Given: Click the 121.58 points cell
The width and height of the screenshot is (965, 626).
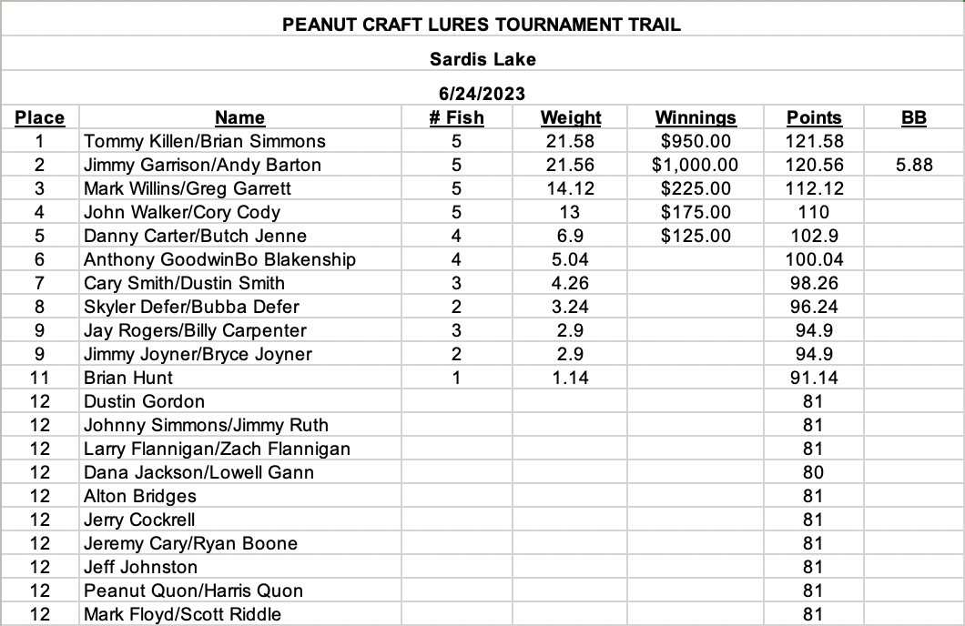Looking at the screenshot, I should point(814,141).
